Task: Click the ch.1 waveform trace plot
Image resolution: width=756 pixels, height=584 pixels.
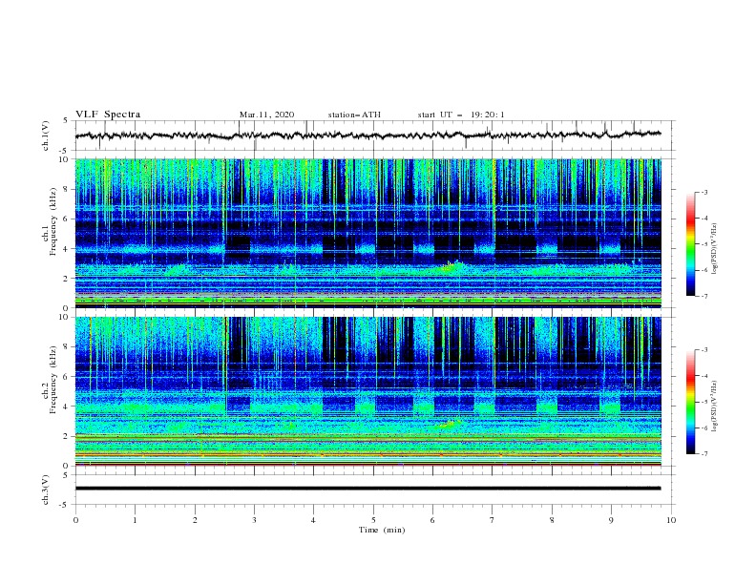Action: click(368, 136)
